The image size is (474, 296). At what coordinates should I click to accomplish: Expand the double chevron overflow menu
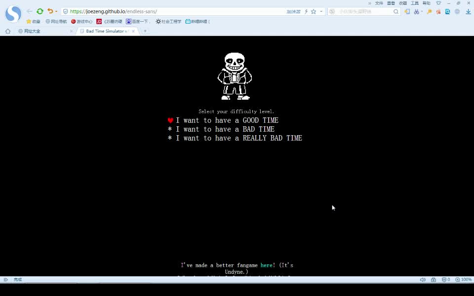[x=369, y=3]
